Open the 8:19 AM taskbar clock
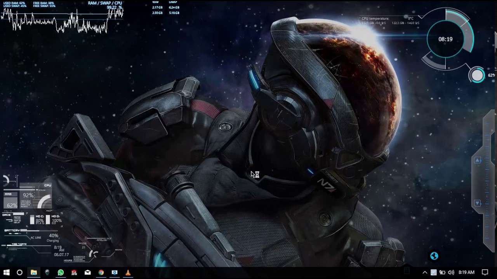This screenshot has width=497, height=279. coord(466,272)
